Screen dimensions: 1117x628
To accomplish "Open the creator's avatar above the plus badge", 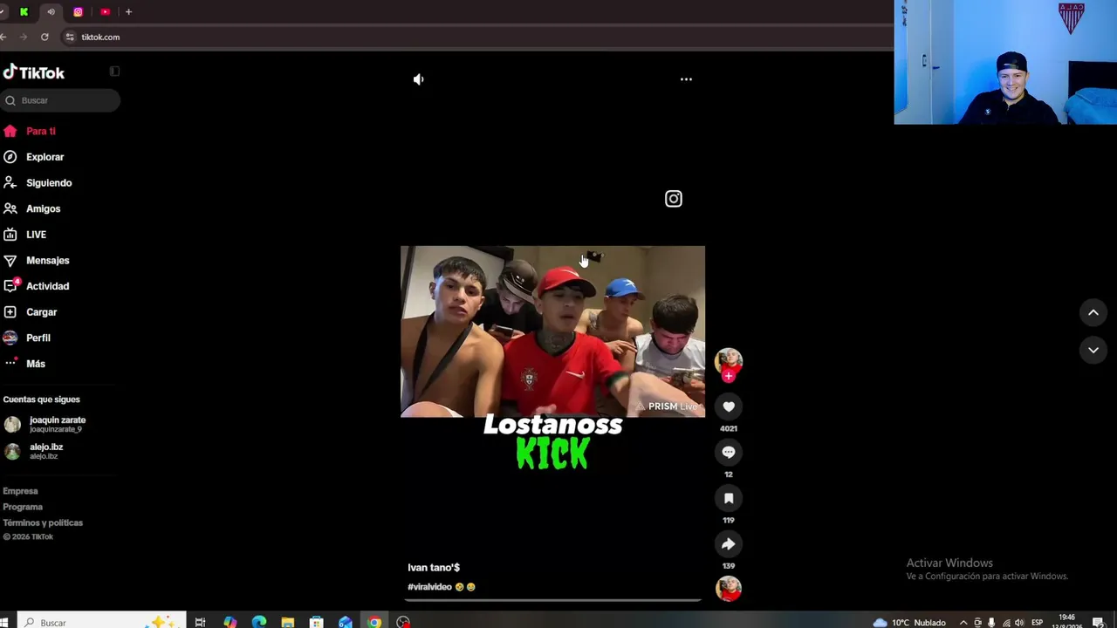I will [729, 359].
